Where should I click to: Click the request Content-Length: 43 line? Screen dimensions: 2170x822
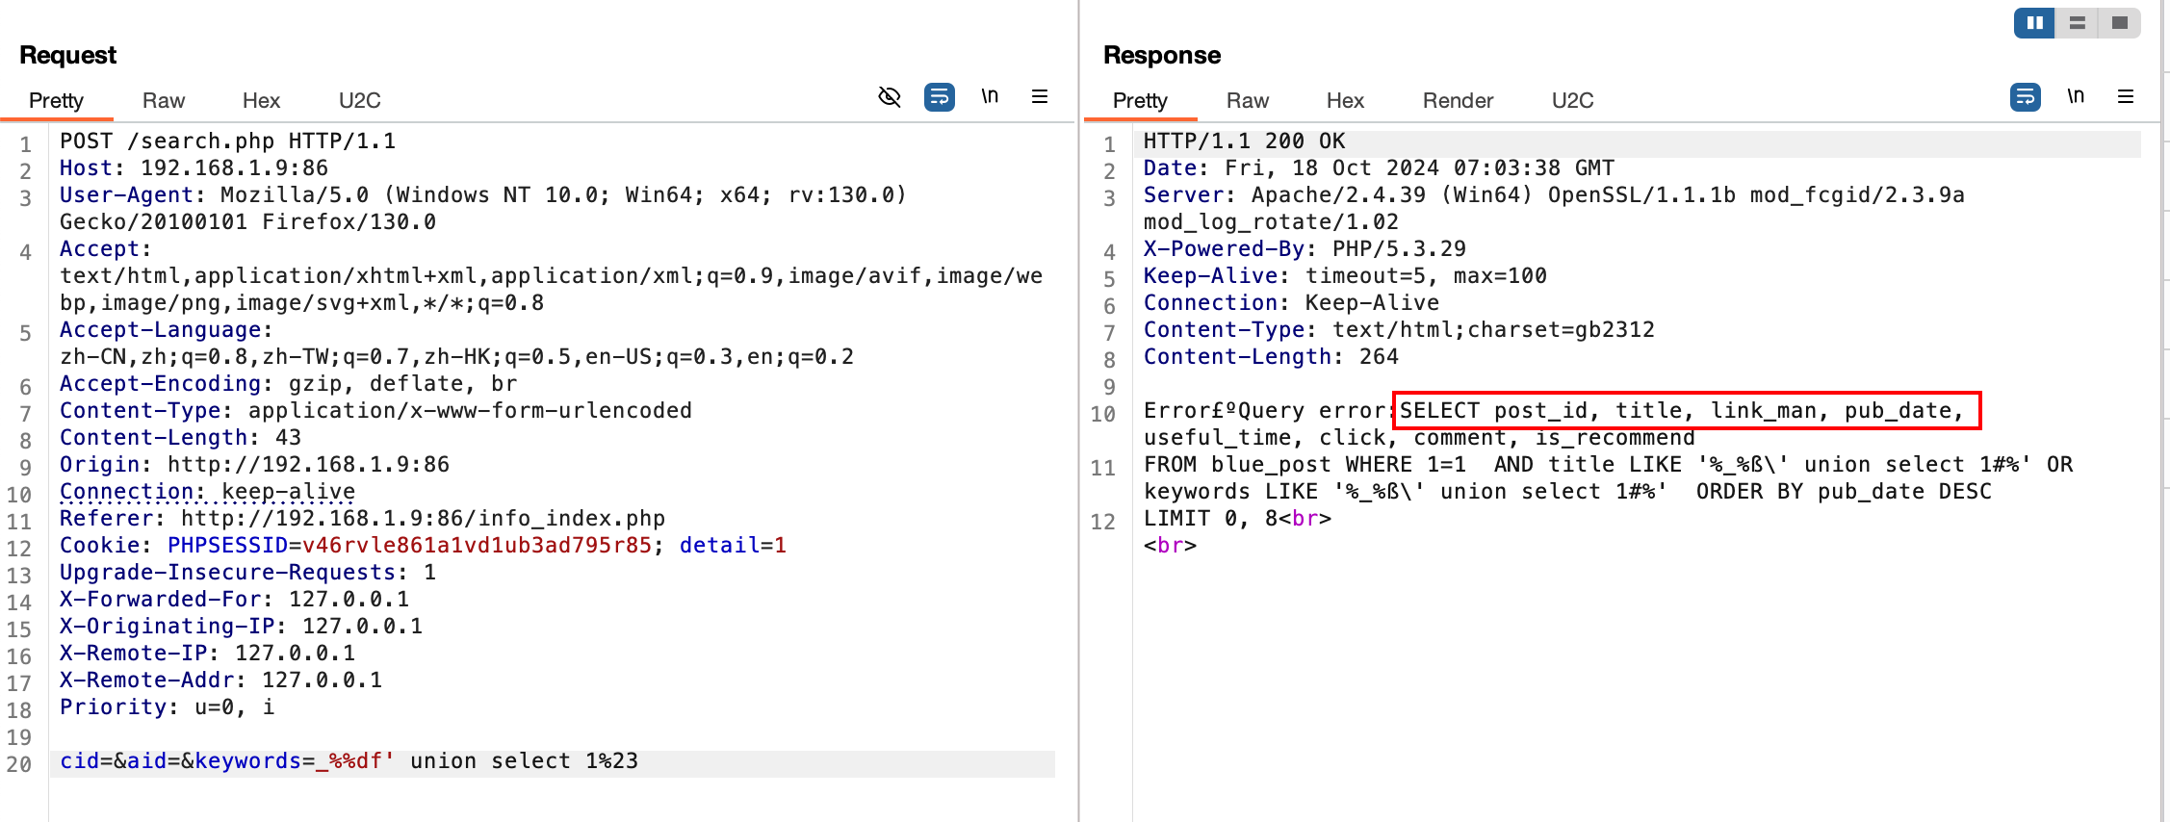181,438
